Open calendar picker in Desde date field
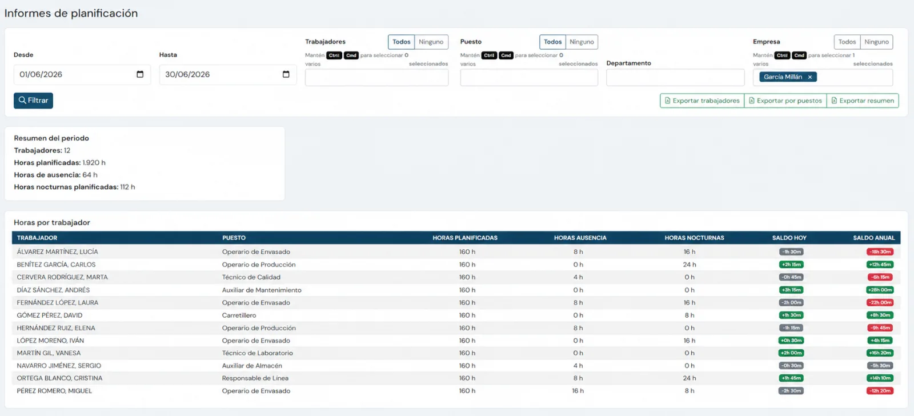This screenshot has height=416, width=914. click(140, 74)
